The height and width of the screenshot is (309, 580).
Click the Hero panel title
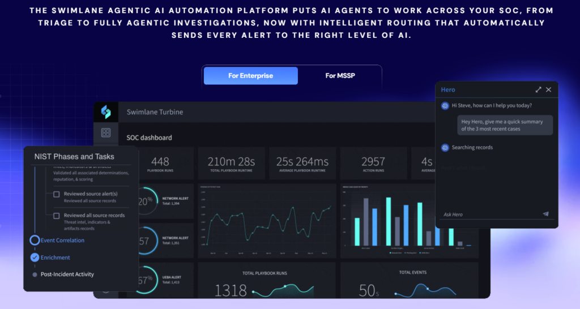448,90
